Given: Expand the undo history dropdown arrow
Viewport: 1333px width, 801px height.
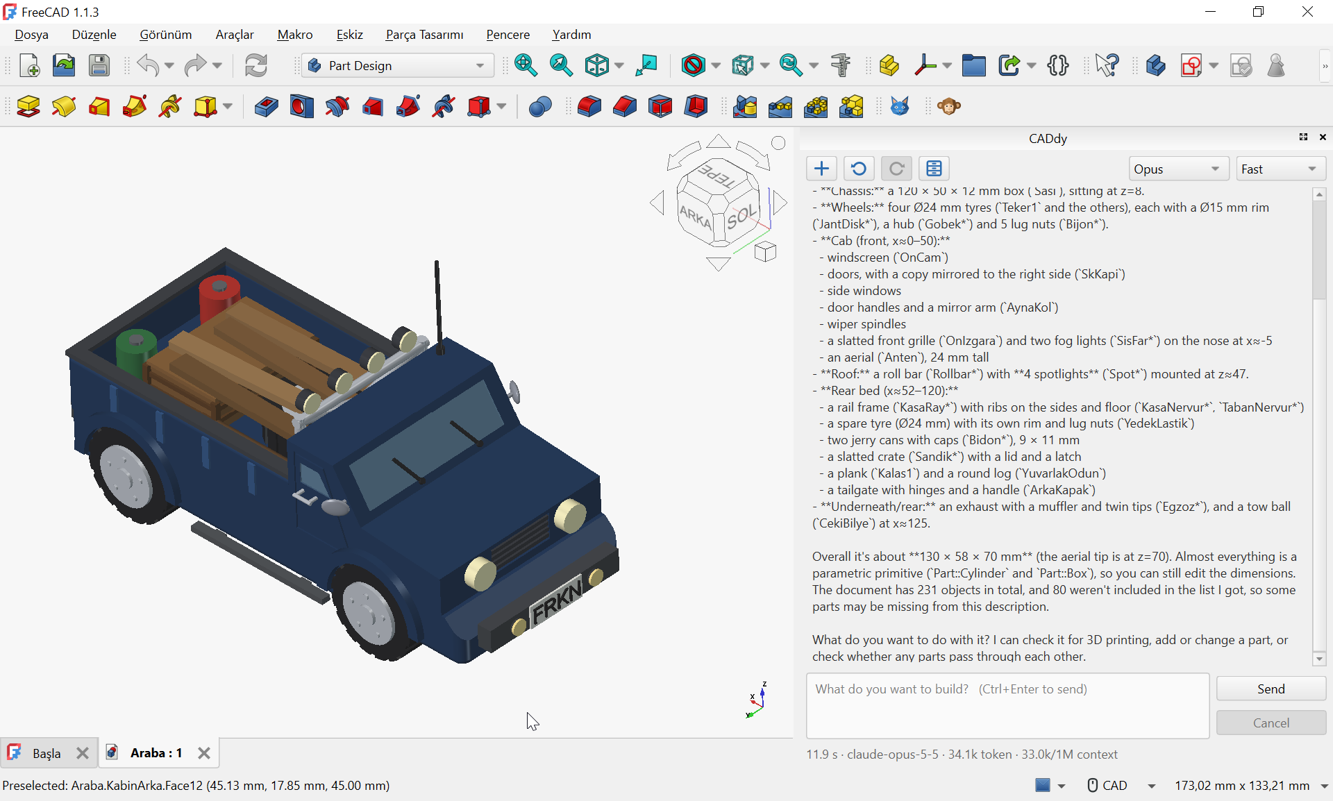Looking at the screenshot, I should [169, 66].
